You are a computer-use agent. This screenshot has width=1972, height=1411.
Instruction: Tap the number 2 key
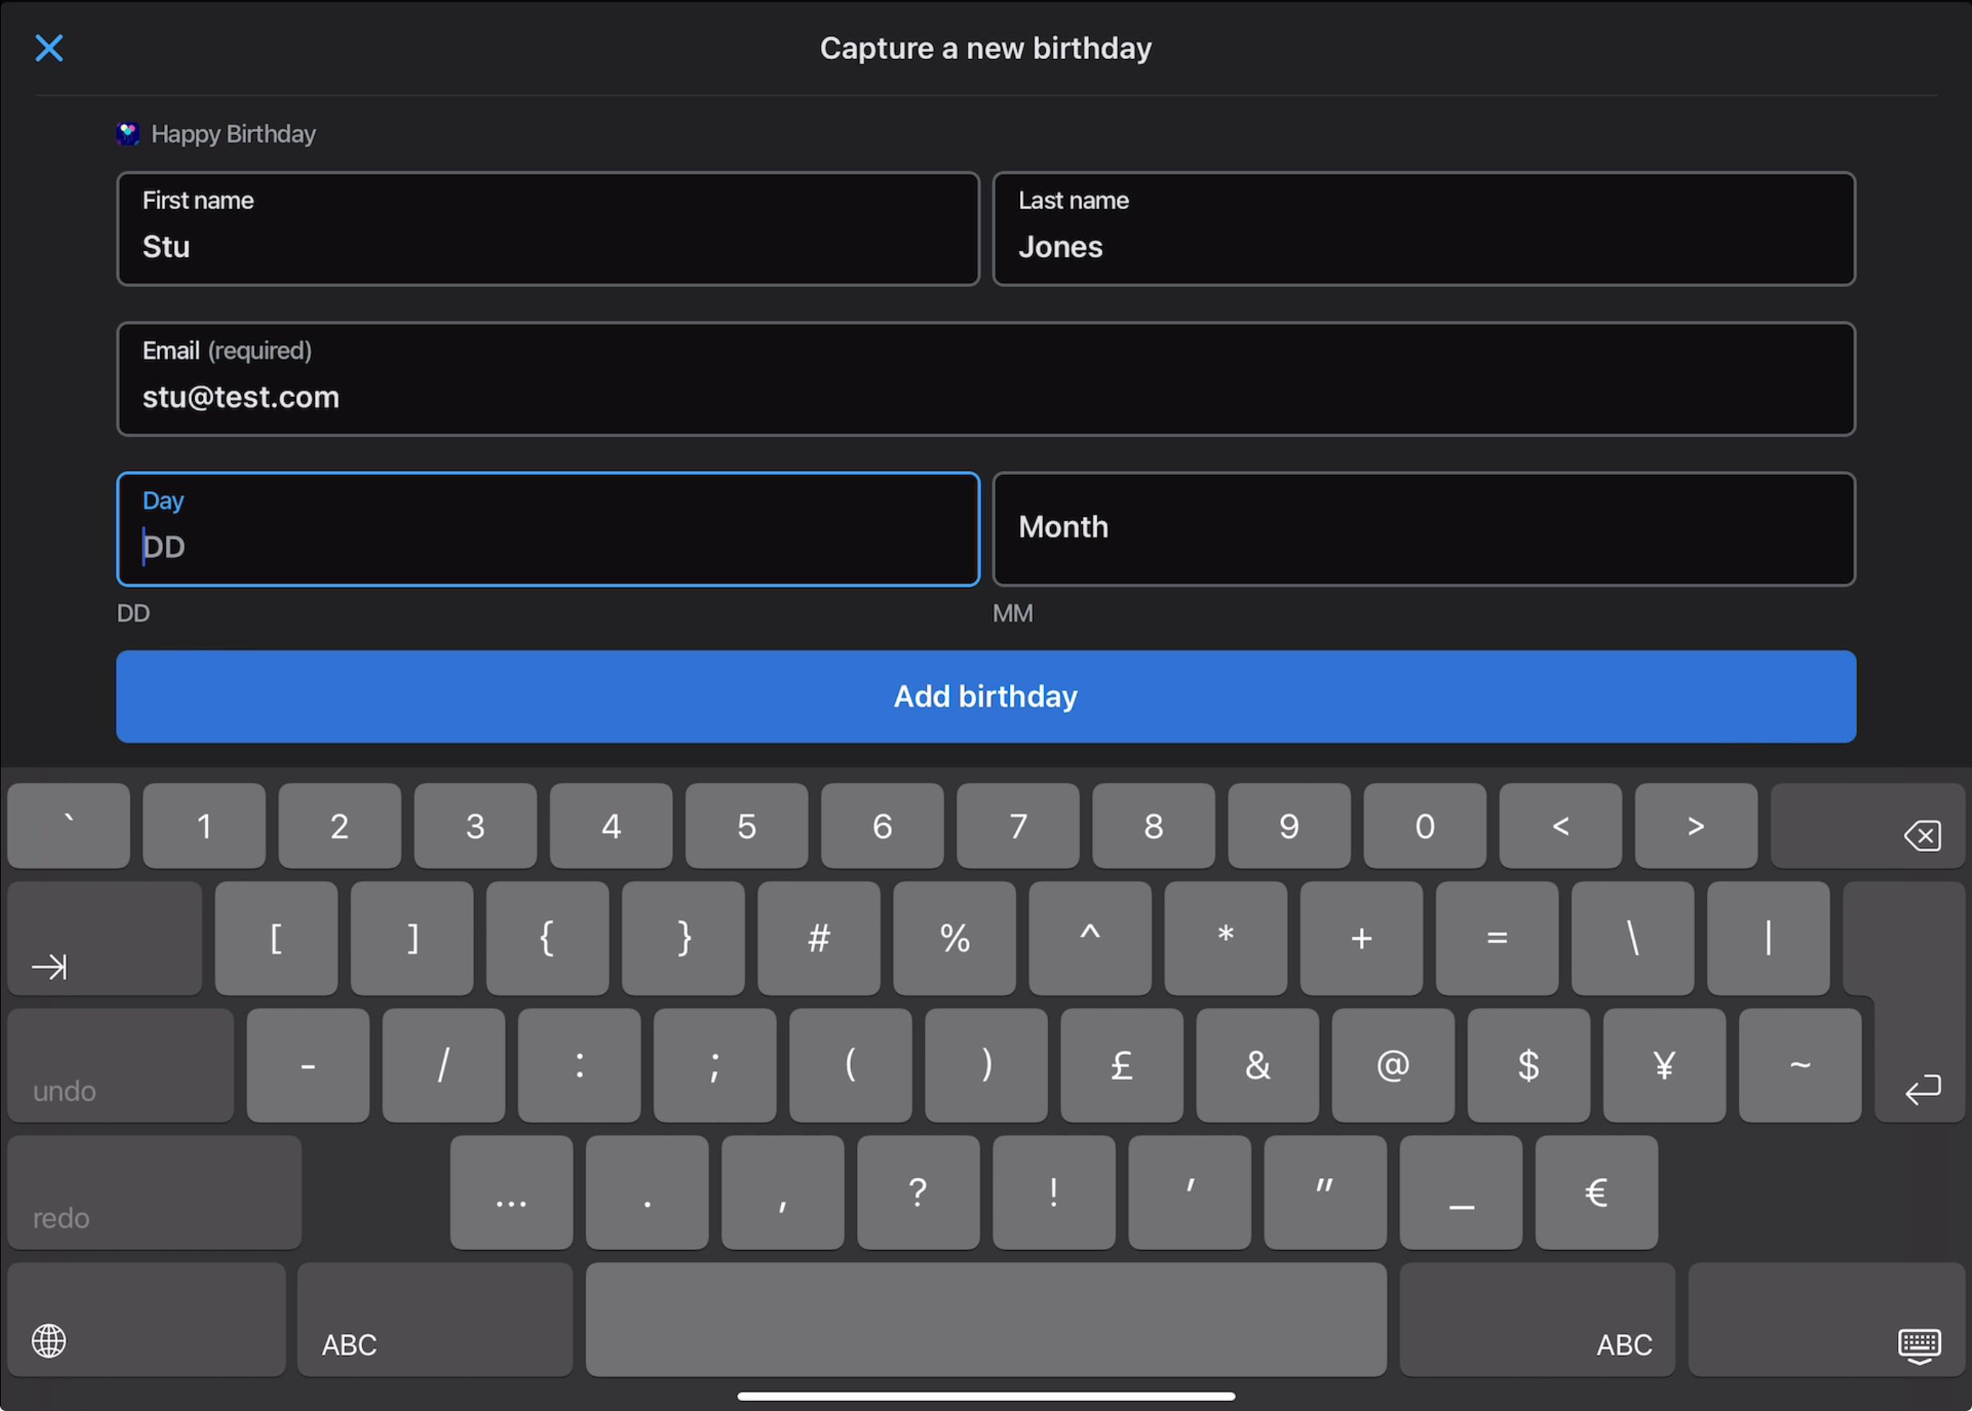(340, 826)
